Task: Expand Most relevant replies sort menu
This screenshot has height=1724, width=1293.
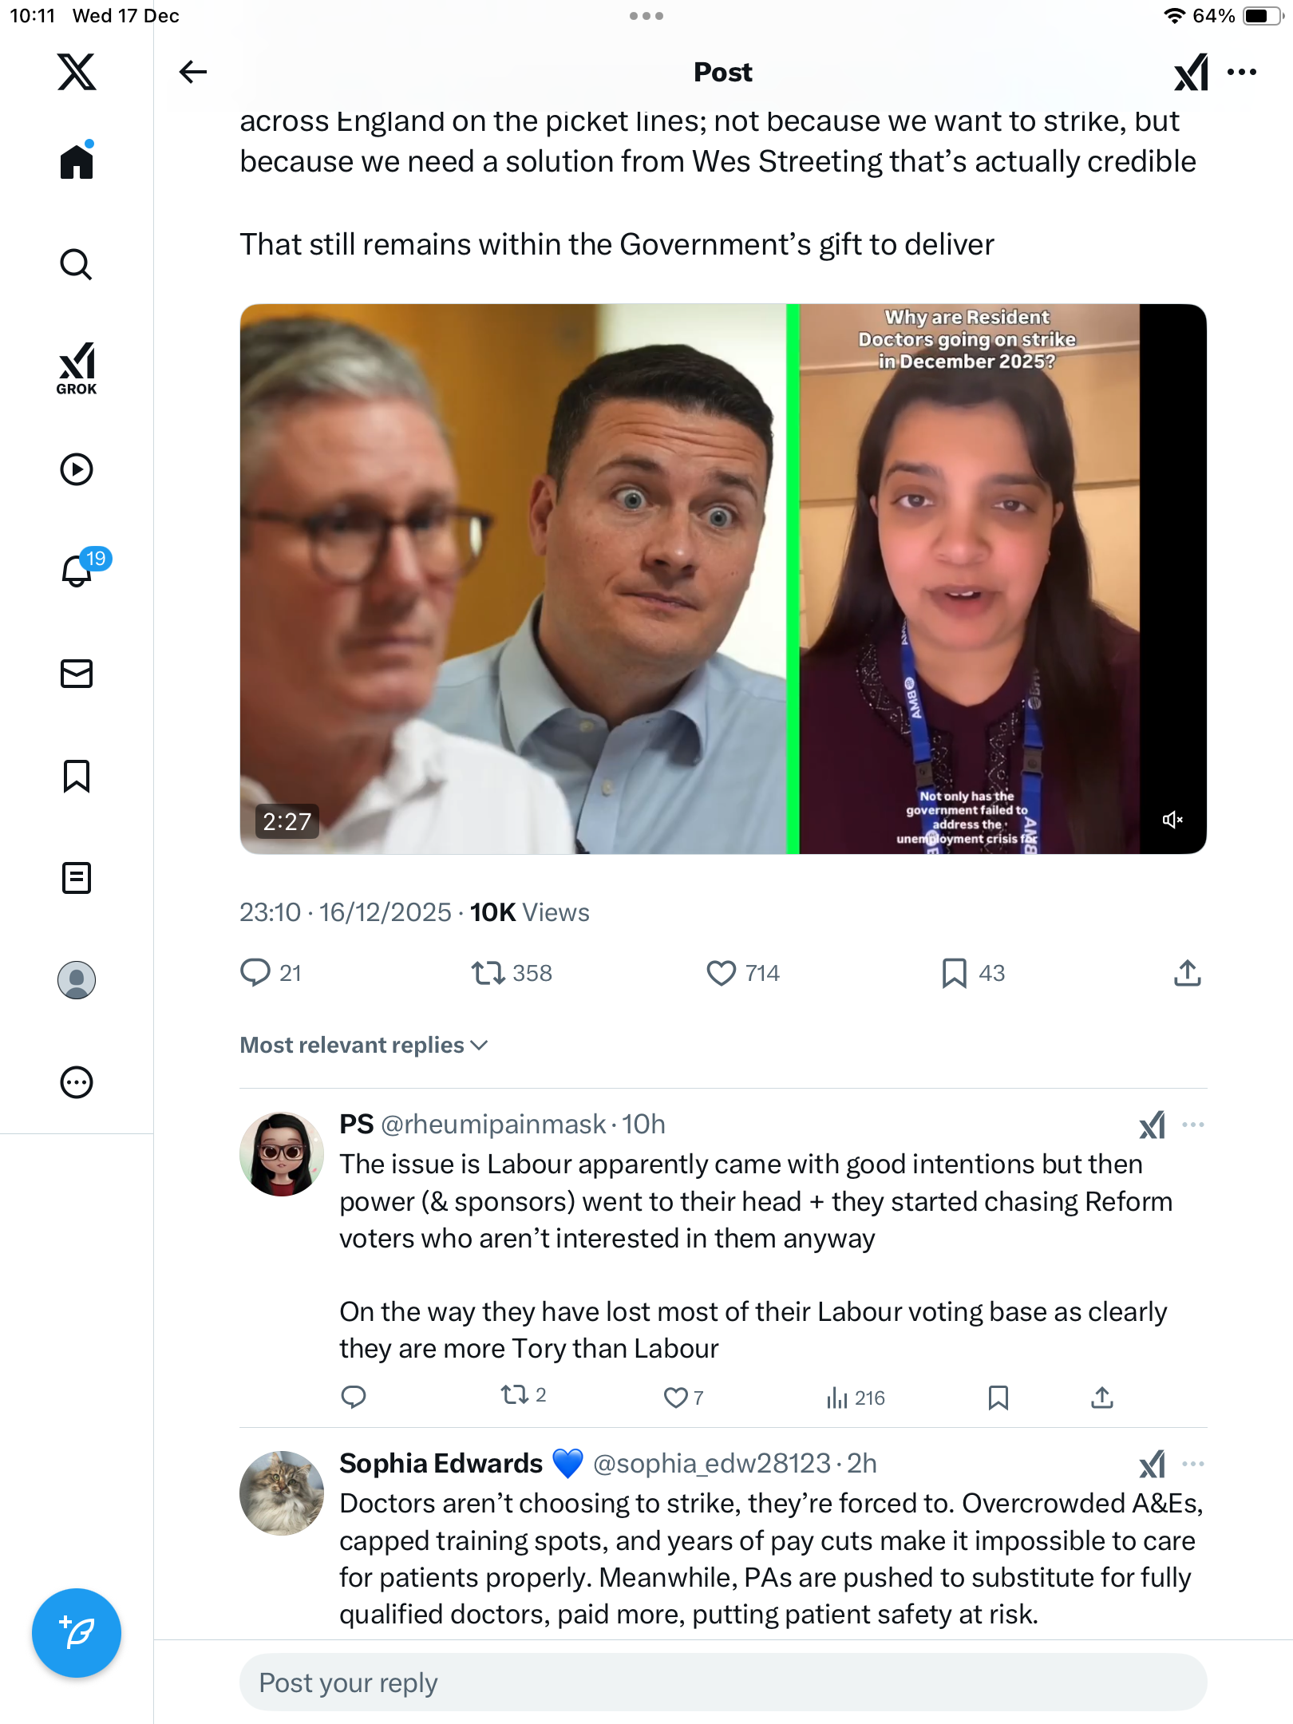Action: pyautogui.click(x=364, y=1045)
